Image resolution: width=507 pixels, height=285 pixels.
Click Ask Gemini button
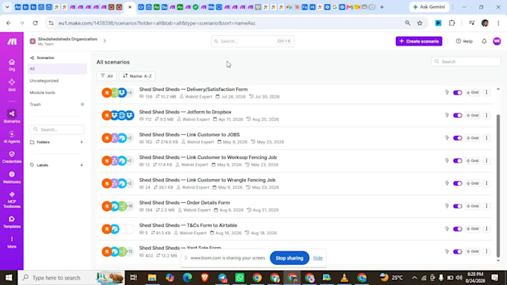[x=429, y=7]
